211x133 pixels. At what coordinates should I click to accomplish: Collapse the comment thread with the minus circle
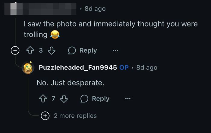(15, 50)
